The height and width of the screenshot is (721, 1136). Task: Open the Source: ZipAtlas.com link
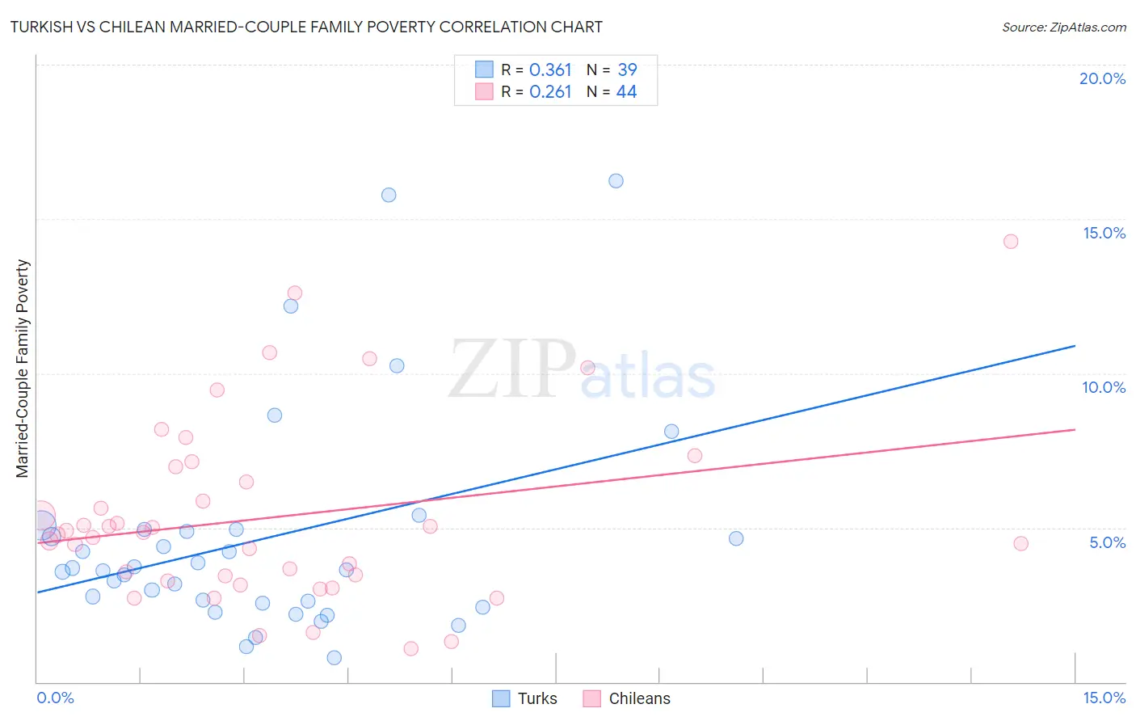pos(1064,27)
